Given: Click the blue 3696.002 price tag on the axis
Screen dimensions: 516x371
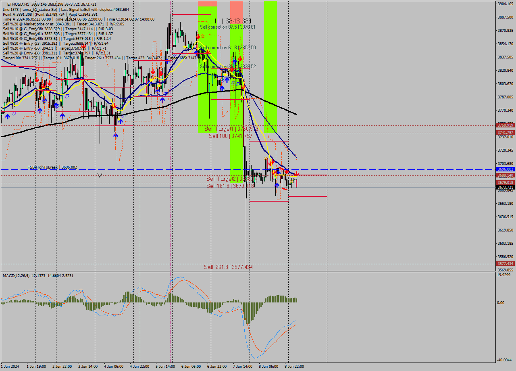Looking at the screenshot, I should [505, 169].
